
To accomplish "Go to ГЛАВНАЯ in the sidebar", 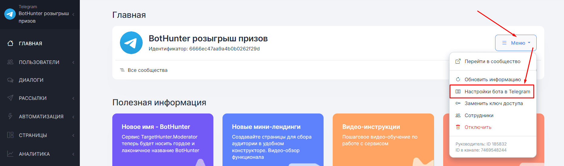I will pyautogui.click(x=30, y=43).
